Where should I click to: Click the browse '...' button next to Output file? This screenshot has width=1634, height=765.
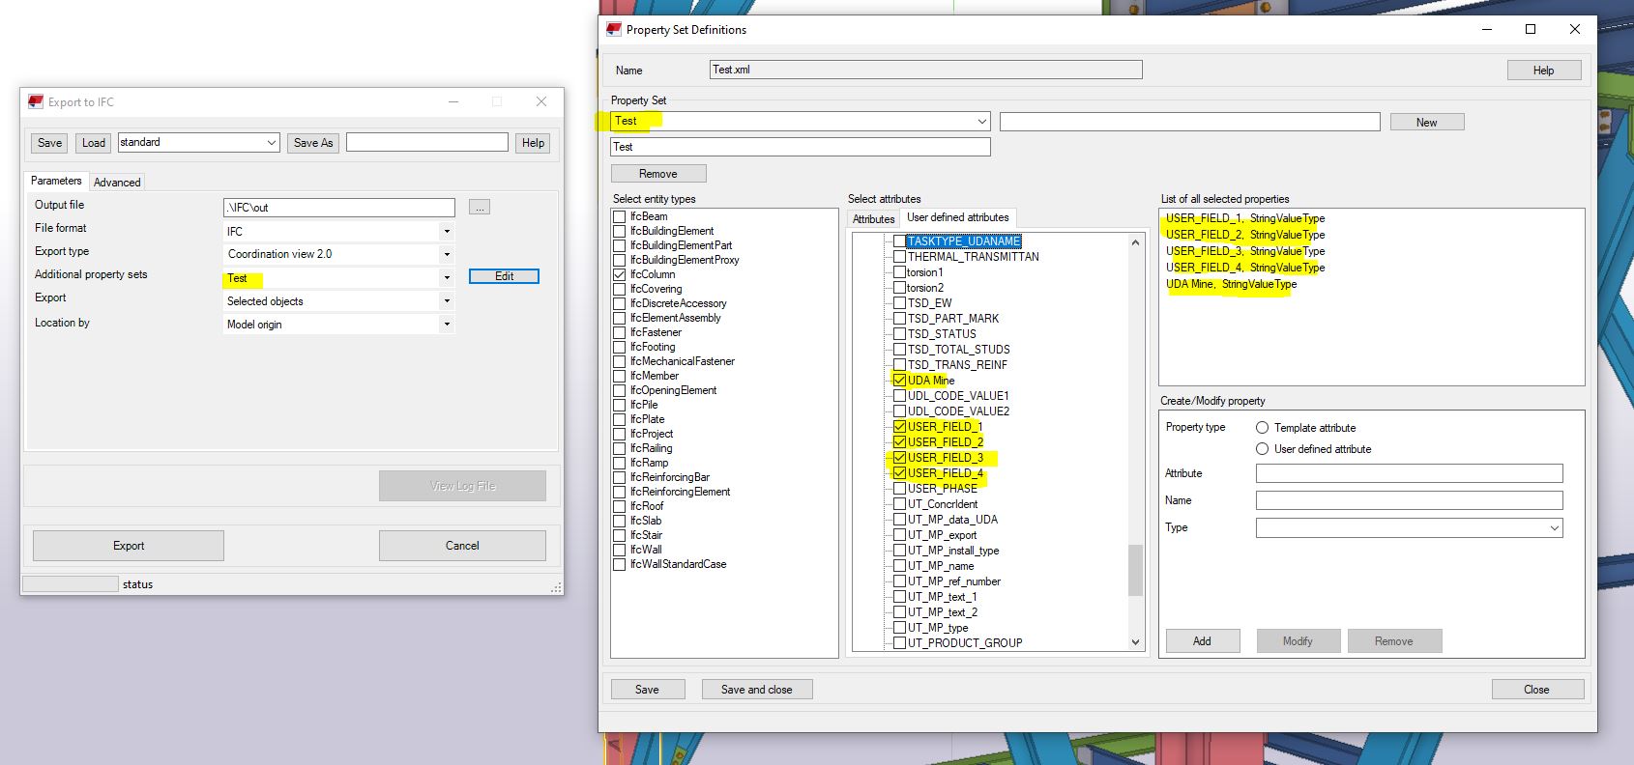480,207
